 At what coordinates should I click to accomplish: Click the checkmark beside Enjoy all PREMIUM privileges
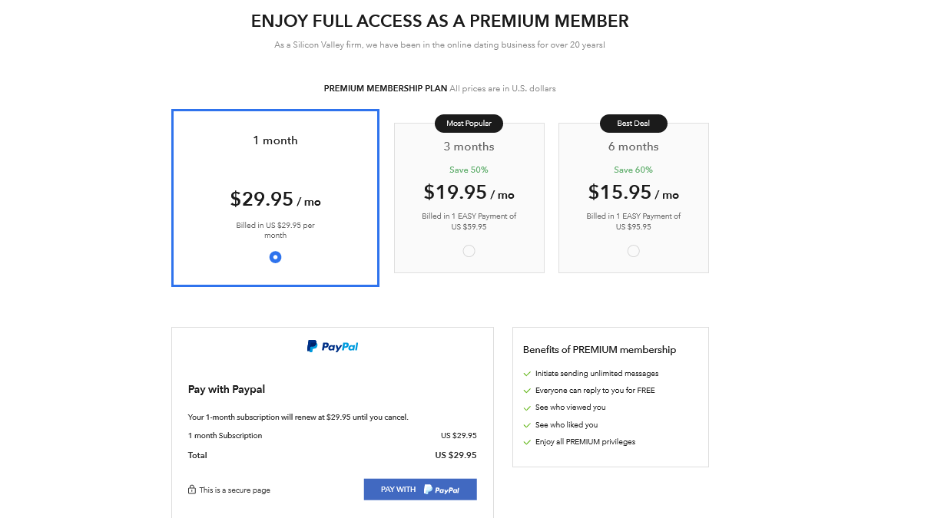coord(527,442)
